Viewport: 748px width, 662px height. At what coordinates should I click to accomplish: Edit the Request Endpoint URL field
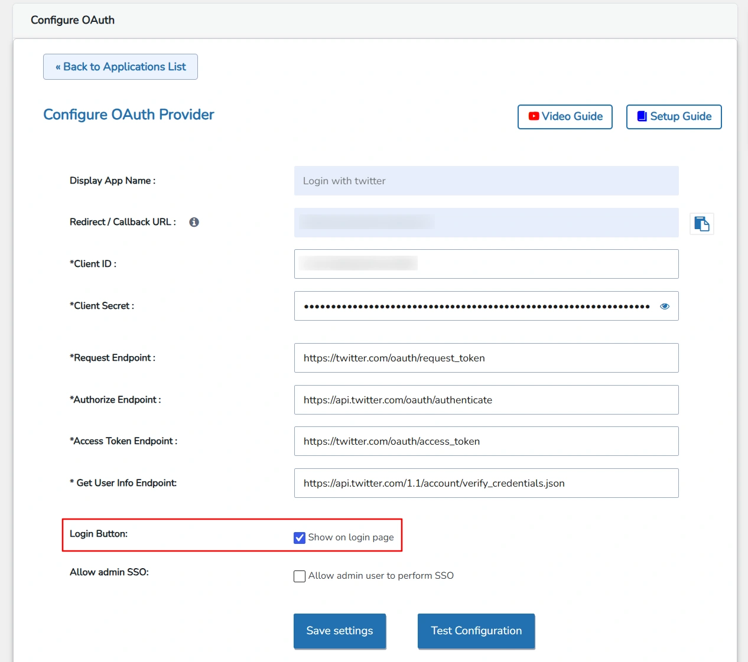pyautogui.click(x=486, y=358)
